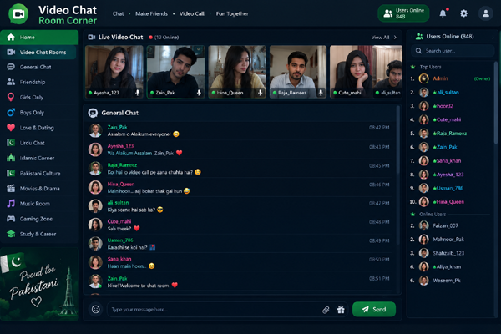Click Usman_786 username in chat
The width and height of the screenshot is (501, 334).
tap(120, 240)
